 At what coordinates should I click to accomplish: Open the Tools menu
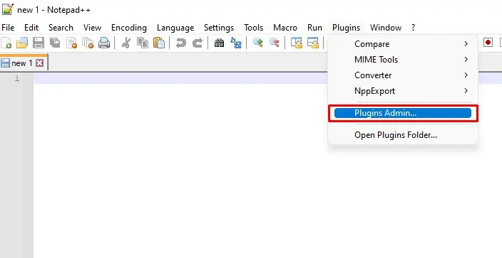coord(254,28)
